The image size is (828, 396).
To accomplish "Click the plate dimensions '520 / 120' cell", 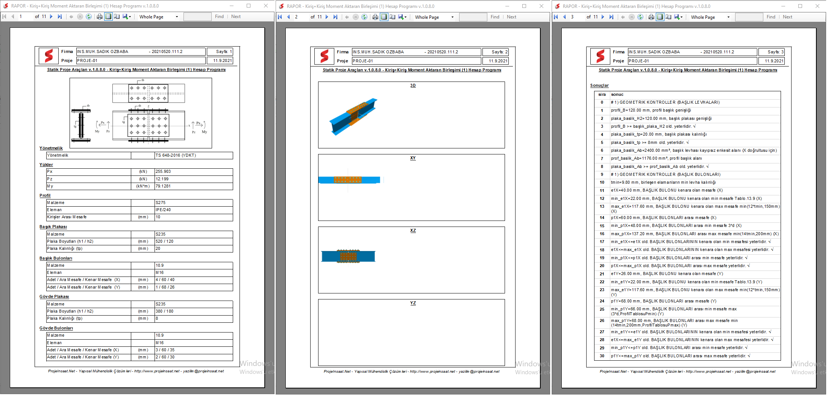I will point(194,242).
